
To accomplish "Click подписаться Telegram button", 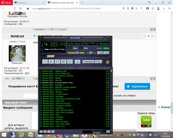I will (x=137, y=87).
